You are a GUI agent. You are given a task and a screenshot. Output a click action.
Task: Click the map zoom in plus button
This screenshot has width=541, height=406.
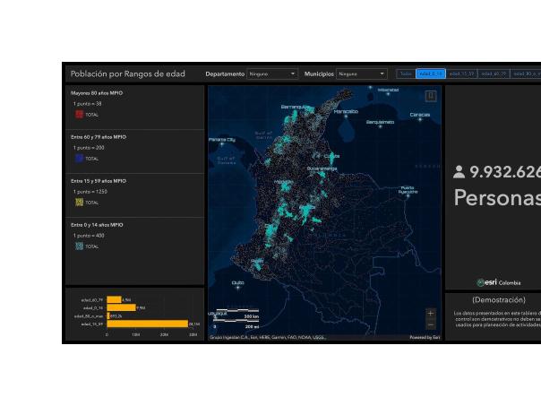point(431,315)
